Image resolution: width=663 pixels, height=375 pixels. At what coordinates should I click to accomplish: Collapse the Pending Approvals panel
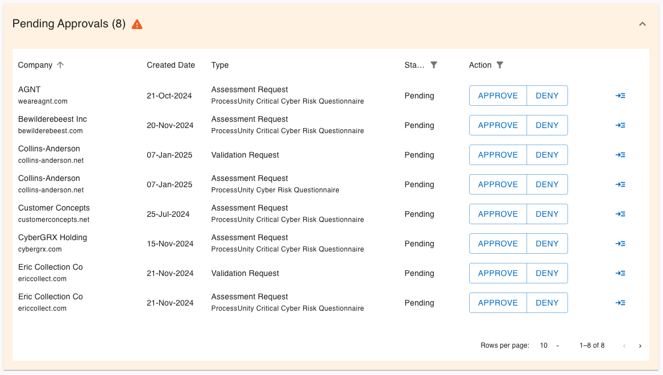[643, 24]
